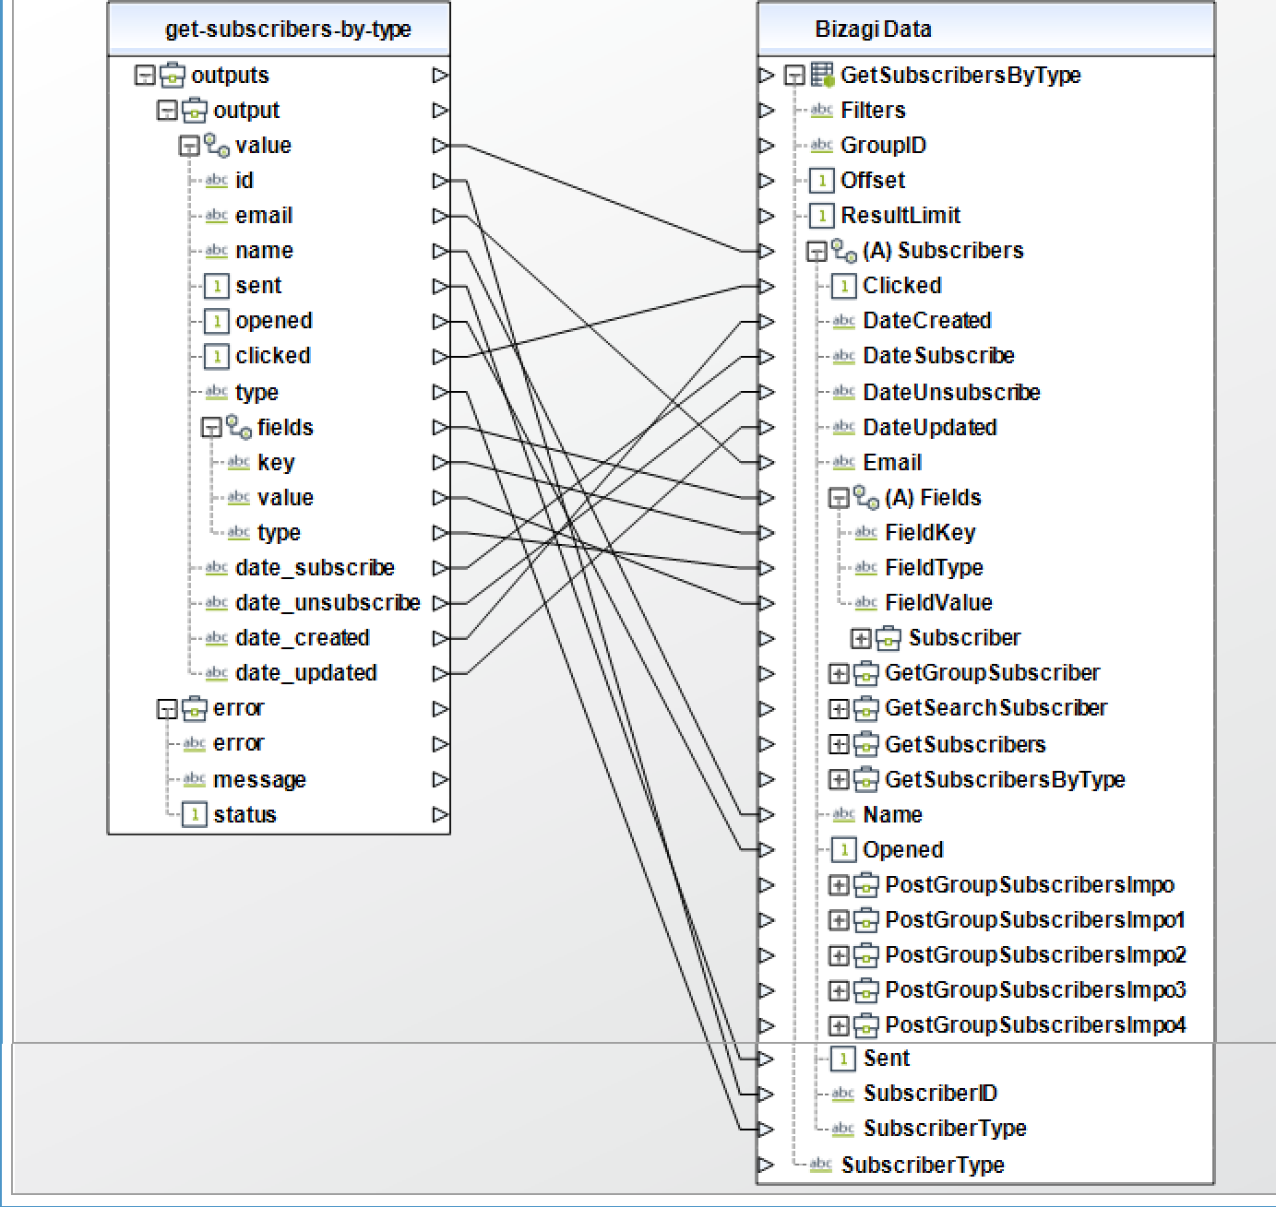Collapse the output node in left panel
The width and height of the screenshot is (1276, 1207).
click(167, 111)
